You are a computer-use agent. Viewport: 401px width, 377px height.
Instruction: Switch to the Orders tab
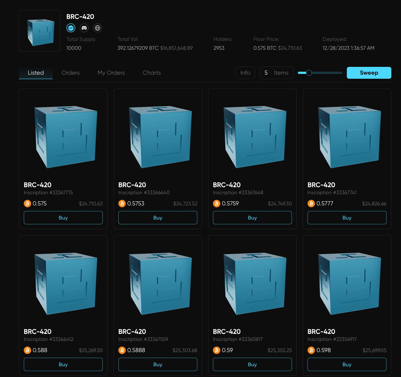coord(70,73)
